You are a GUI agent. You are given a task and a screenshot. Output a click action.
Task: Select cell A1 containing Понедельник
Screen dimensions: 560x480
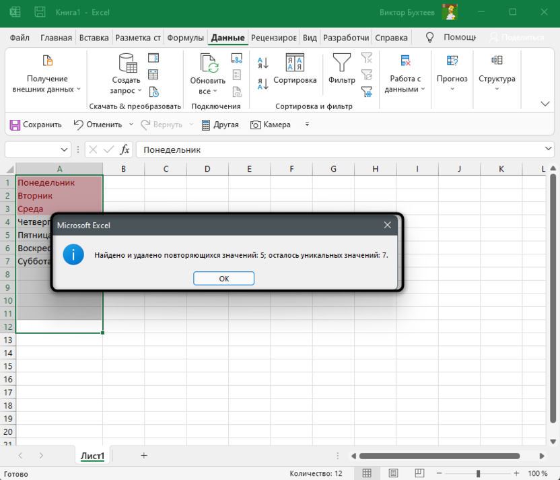[59, 182]
